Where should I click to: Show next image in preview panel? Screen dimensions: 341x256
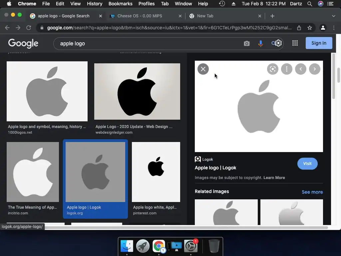tap(315, 69)
